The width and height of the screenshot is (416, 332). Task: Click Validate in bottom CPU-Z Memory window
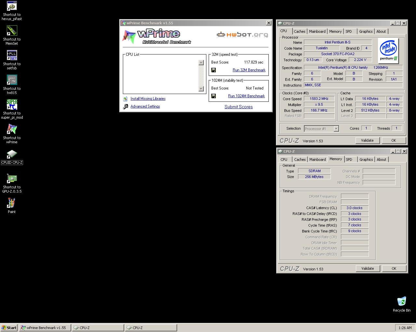tap(368, 268)
